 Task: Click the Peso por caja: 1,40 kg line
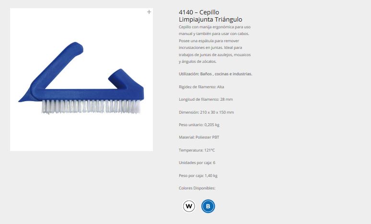pos(198,176)
